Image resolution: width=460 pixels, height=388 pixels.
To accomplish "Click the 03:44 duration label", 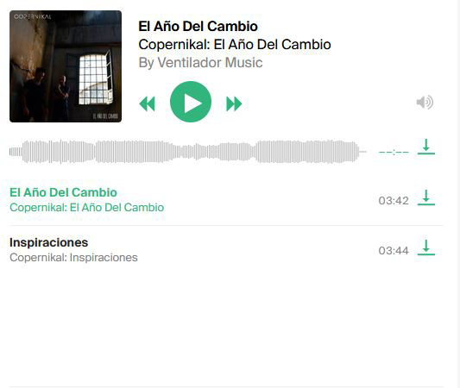I will point(394,251).
